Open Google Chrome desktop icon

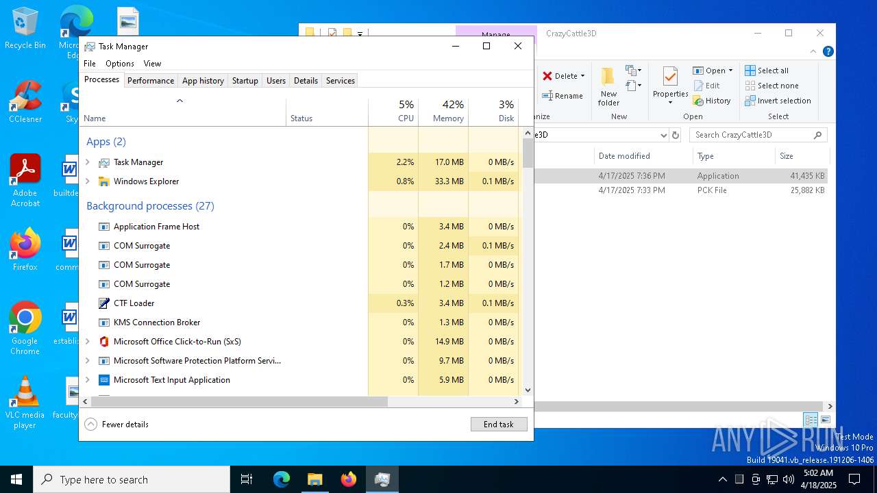point(25,328)
